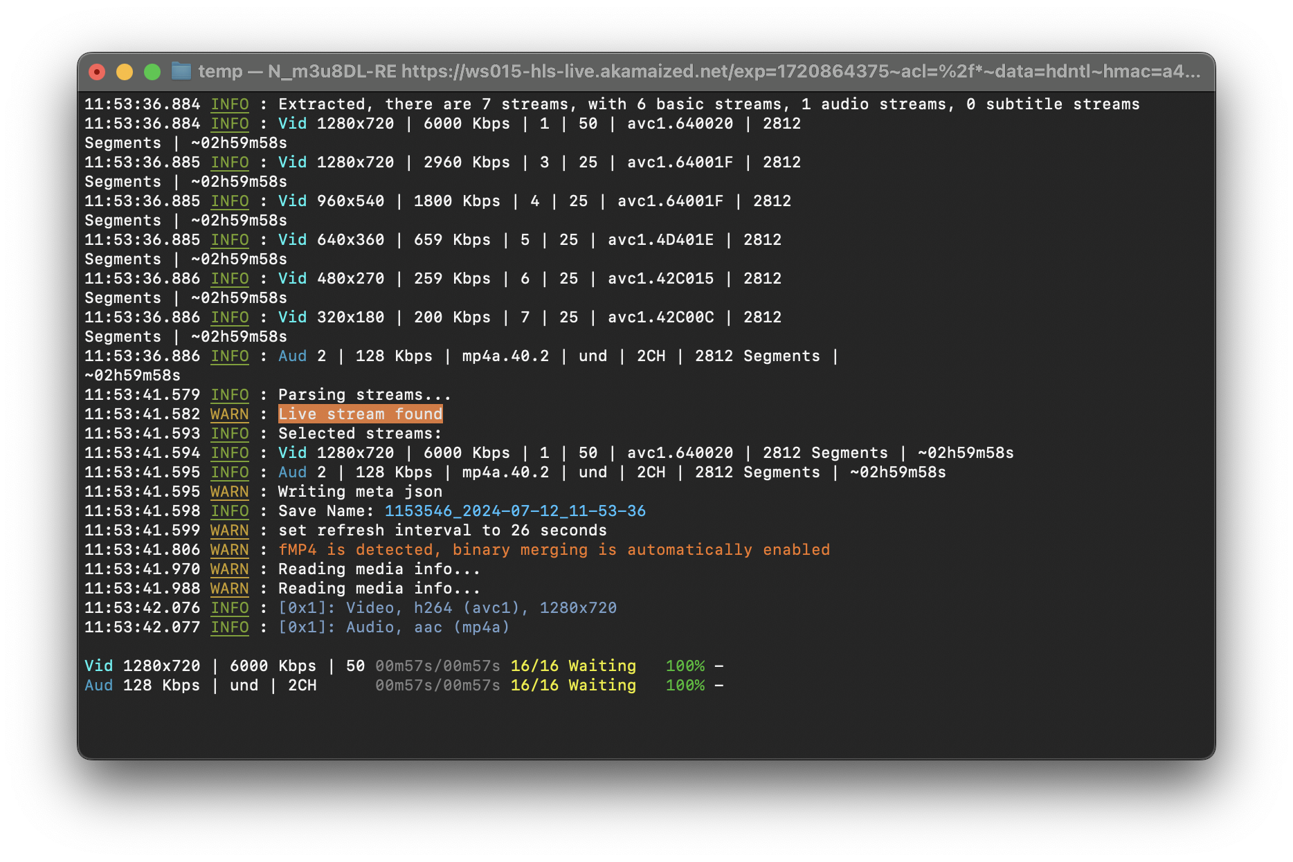Image resolution: width=1293 pixels, height=862 pixels.
Task: Click the "Writing meta json" log message
Action: point(360,491)
